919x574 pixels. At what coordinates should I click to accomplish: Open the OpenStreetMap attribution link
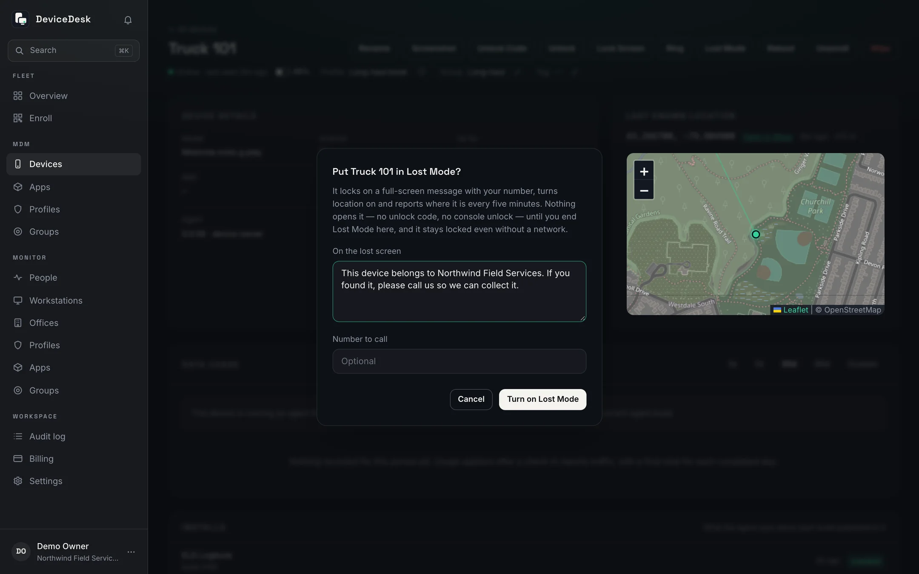point(853,310)
